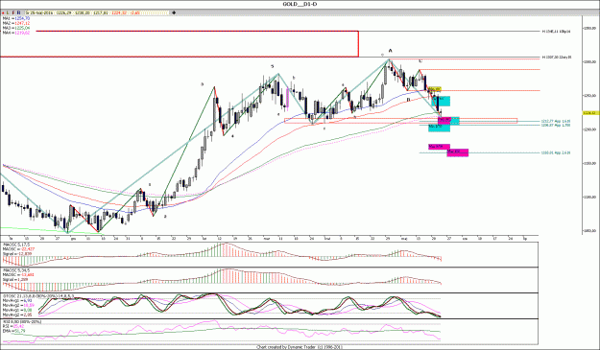Click the RSI indicator title
The image size is (600, 350).
point(22,322)
